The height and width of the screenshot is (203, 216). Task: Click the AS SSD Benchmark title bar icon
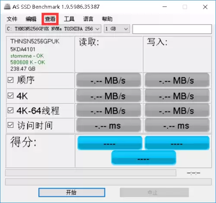pyautogui.click(x=7, y=6)
